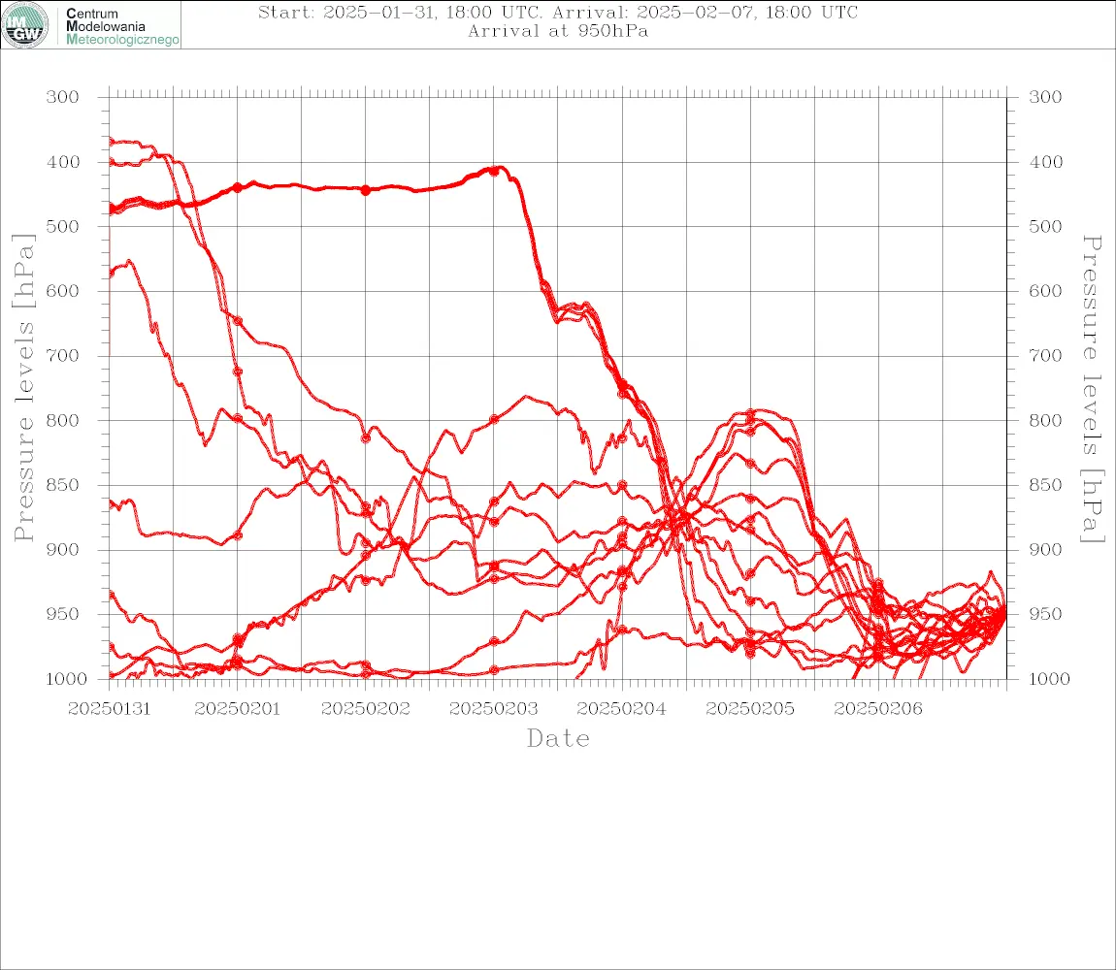Click the left "Pressure levels [hPa]" axis title
This screenshot has width=1116, height=970.
[x=23, y=388]
